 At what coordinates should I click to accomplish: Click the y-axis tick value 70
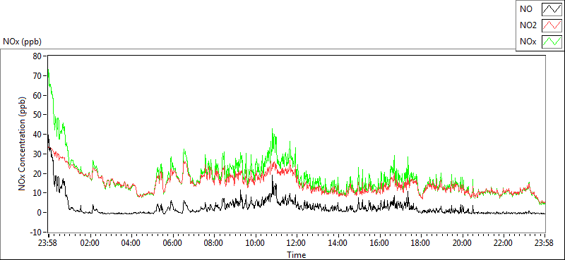tap(37, 76)
